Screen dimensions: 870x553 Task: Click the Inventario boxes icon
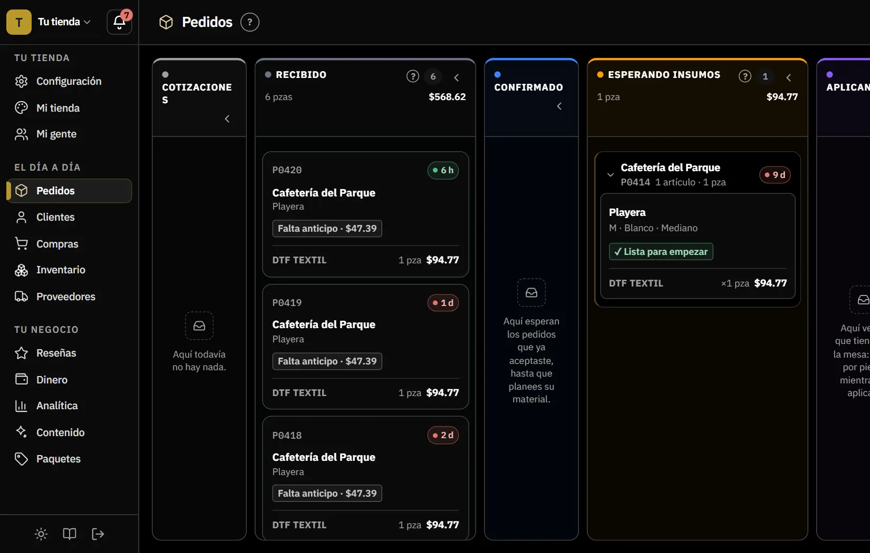pos(21,270)
